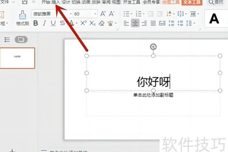Image resolution: width=228 pixels, height=152 pixels.
Task: Open the text direction dropdown arrow
Action: (174, 14)
